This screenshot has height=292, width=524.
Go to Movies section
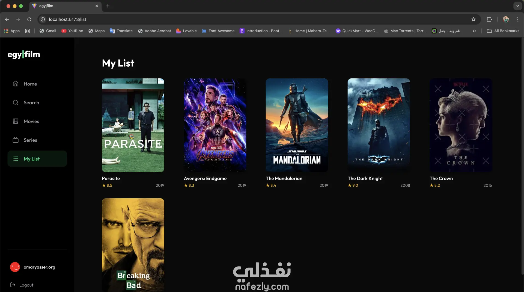[x=37, y=121]
